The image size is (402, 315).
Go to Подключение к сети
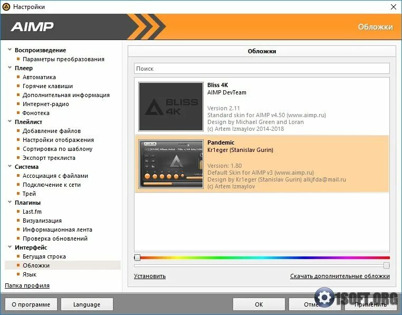coord(52,185)
